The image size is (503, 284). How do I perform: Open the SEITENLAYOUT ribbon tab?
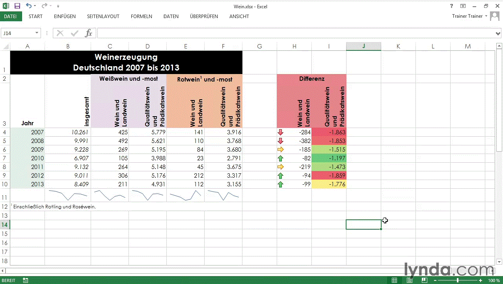pos(103,17)
